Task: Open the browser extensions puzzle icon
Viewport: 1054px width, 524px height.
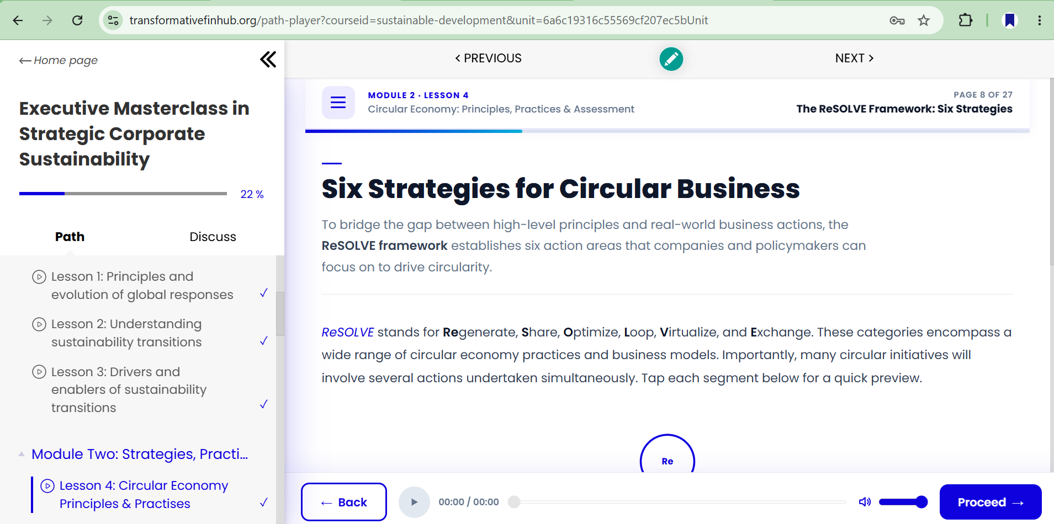Action: (965, 20)
